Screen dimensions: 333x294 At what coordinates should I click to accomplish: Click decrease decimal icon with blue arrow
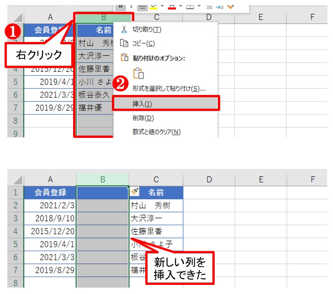tap(220, 7)
